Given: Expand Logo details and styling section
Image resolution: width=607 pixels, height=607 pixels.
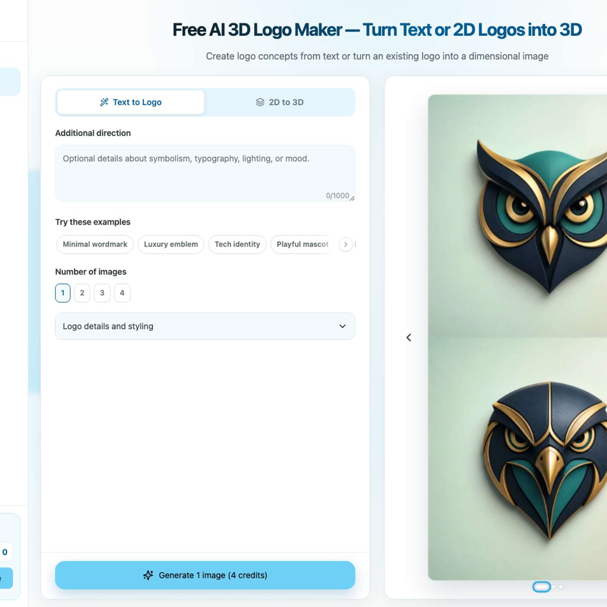Looking at the screenshot, I should click(205, 326).
